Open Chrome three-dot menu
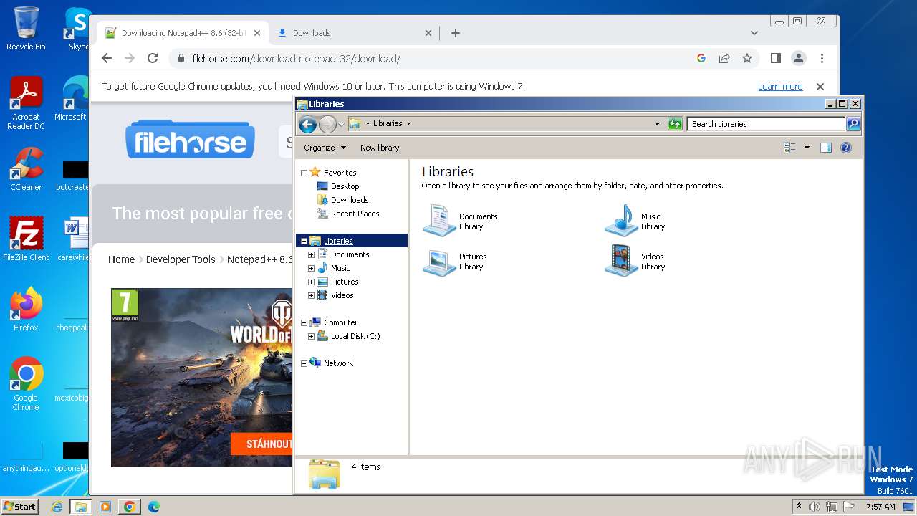The image size is (917, 516). (x=822, y=59)
